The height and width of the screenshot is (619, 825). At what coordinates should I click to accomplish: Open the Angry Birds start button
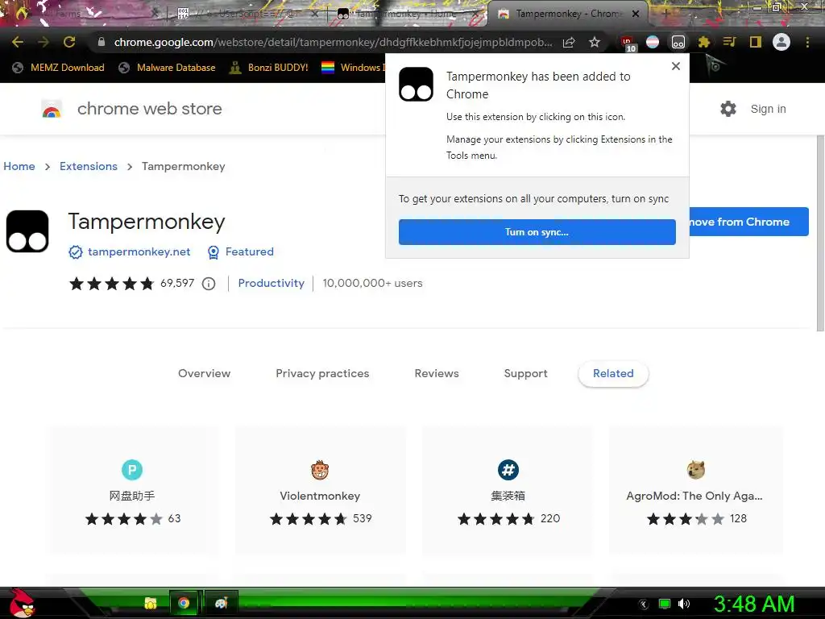21,603
